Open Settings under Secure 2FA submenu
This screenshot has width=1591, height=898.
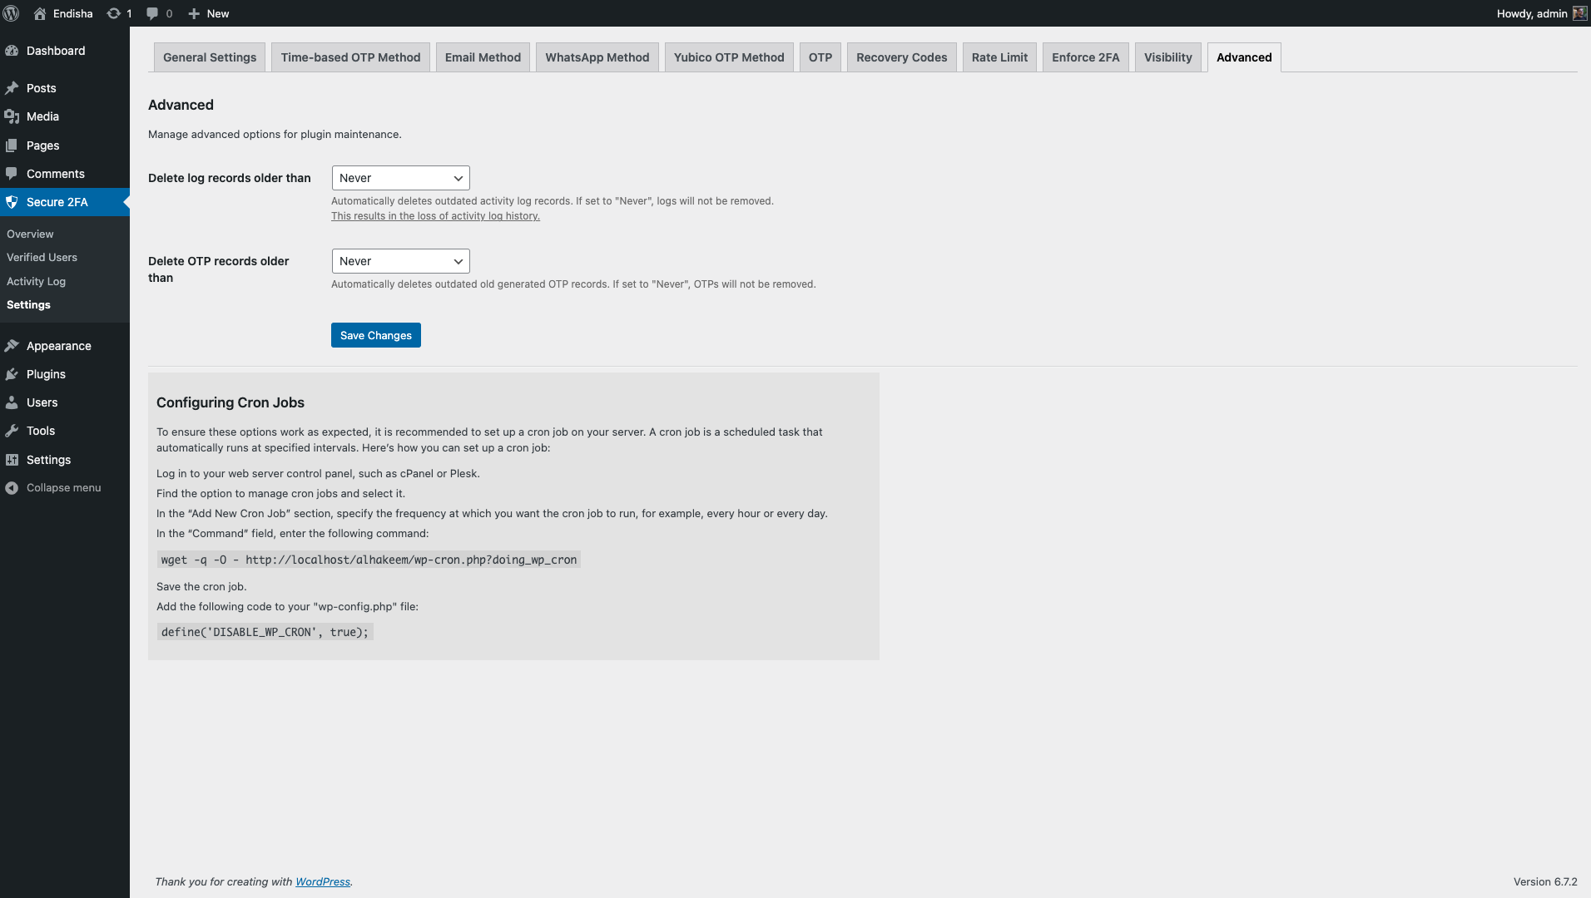pos(28,305)
